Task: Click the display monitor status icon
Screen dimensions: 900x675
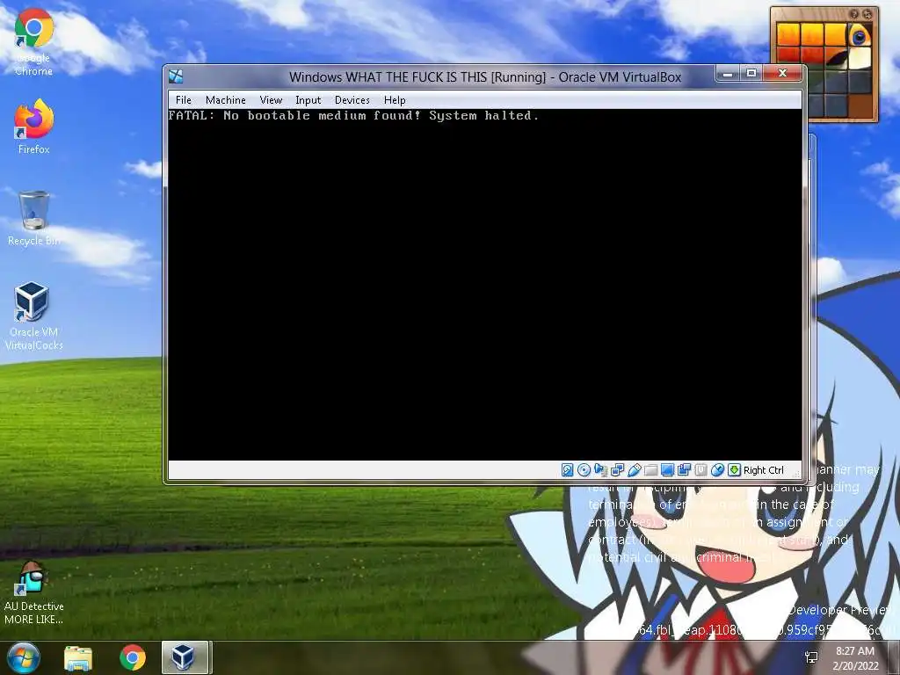Action: (667, 470)
